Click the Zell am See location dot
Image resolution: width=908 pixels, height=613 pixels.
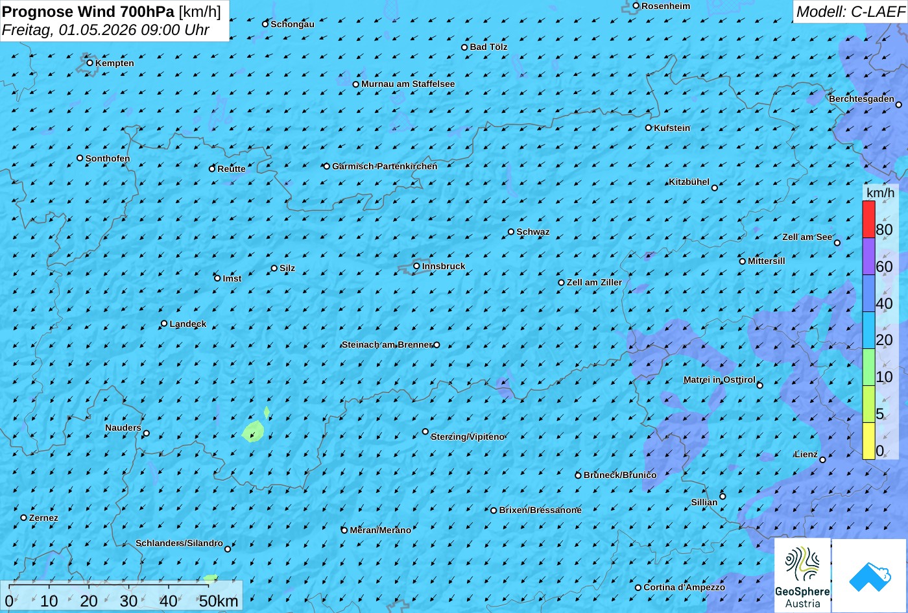837,243
